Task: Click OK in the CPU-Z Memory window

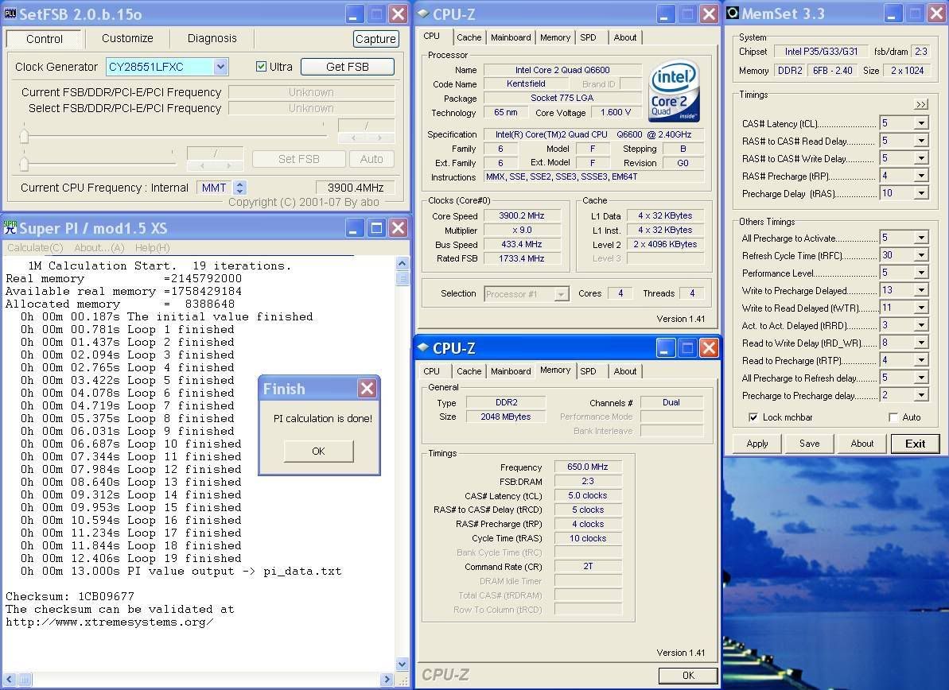Action: click(688, 676)
